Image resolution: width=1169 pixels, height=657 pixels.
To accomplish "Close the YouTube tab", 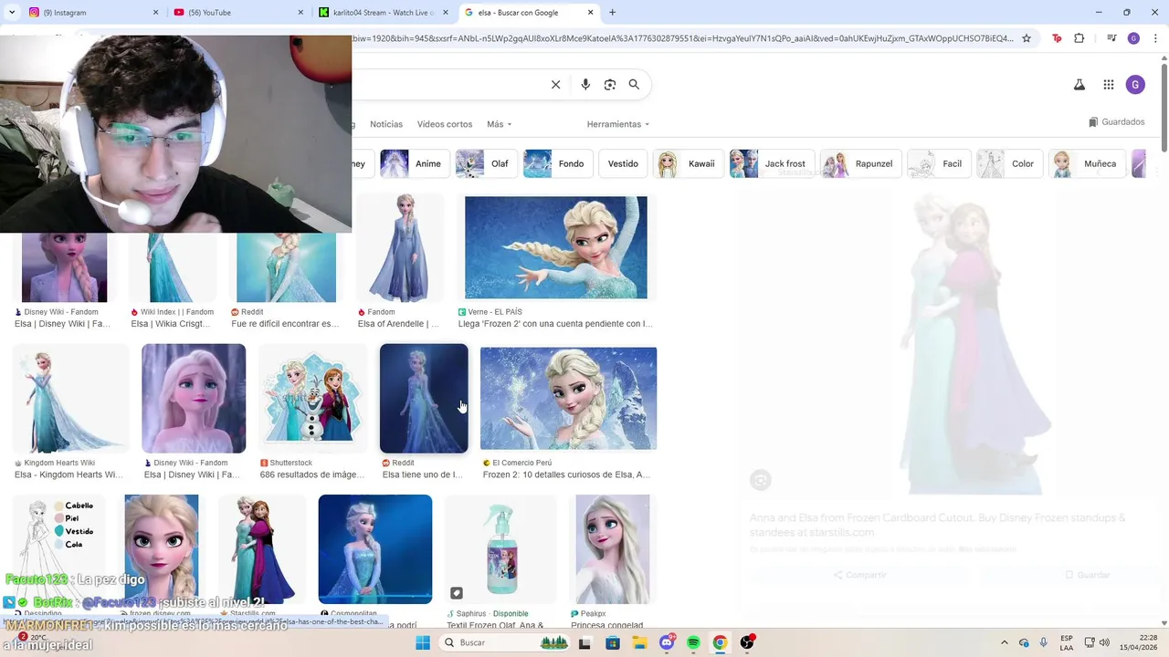I will click(300, 13).
